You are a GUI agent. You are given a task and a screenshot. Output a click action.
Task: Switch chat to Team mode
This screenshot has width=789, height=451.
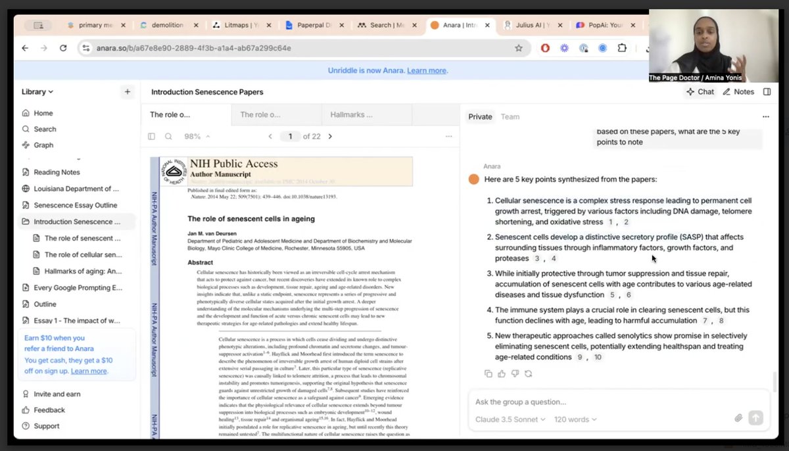tap(510, 116)
